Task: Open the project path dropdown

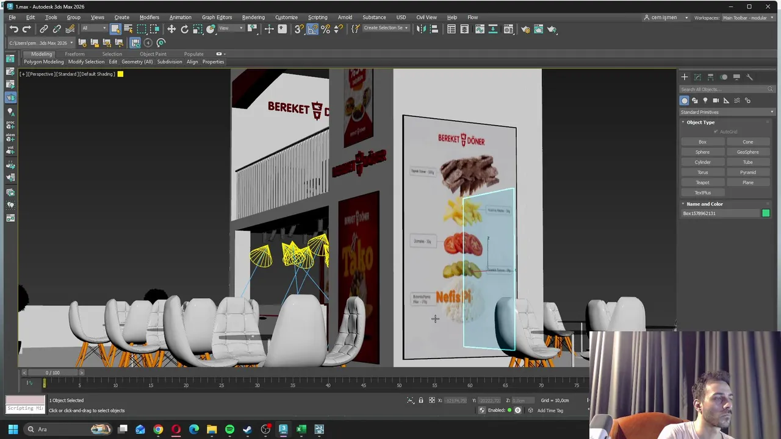Action: click(x=41, y=43)
